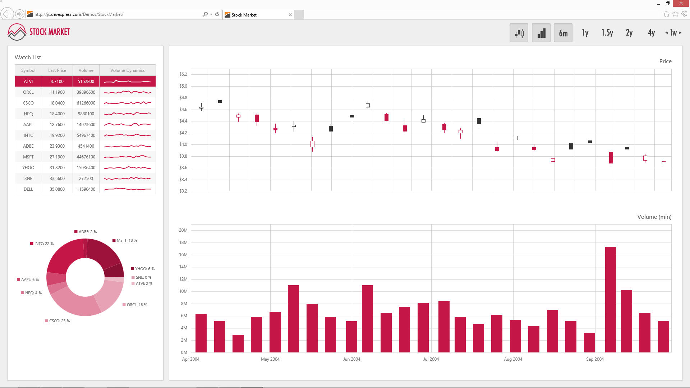Toggle the candlestick price chart button
This screenshot has width=690, height=388.
pos(519,33)
